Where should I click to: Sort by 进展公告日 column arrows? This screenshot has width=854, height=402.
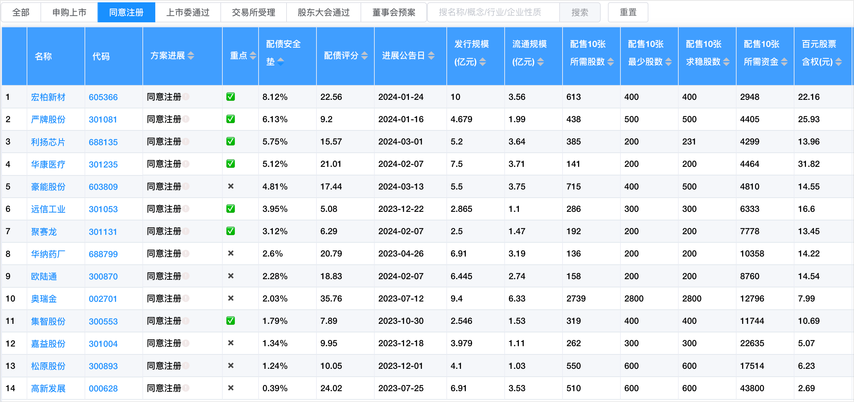[x=431, y=56]
